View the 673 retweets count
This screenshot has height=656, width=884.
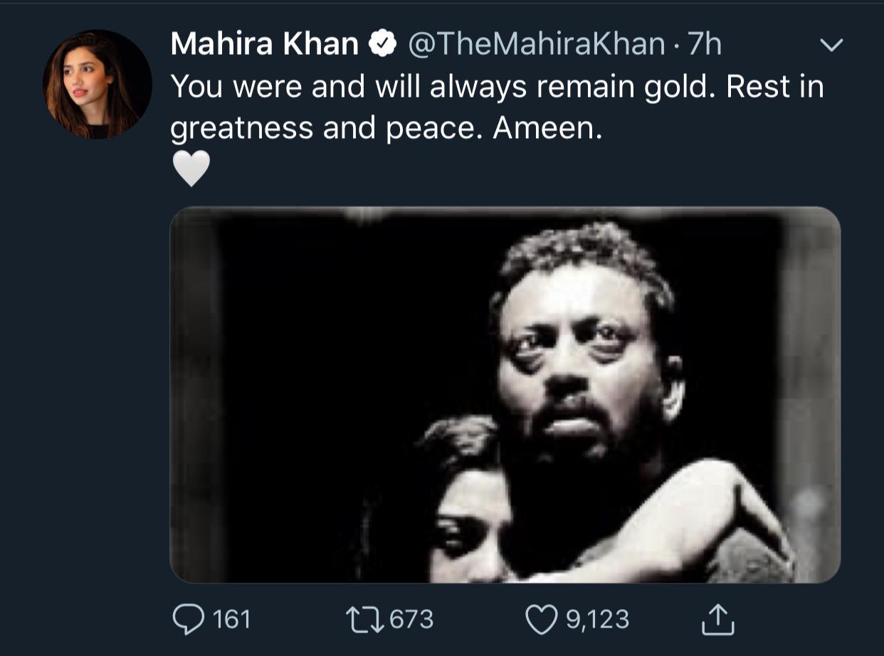coord(411,619)
